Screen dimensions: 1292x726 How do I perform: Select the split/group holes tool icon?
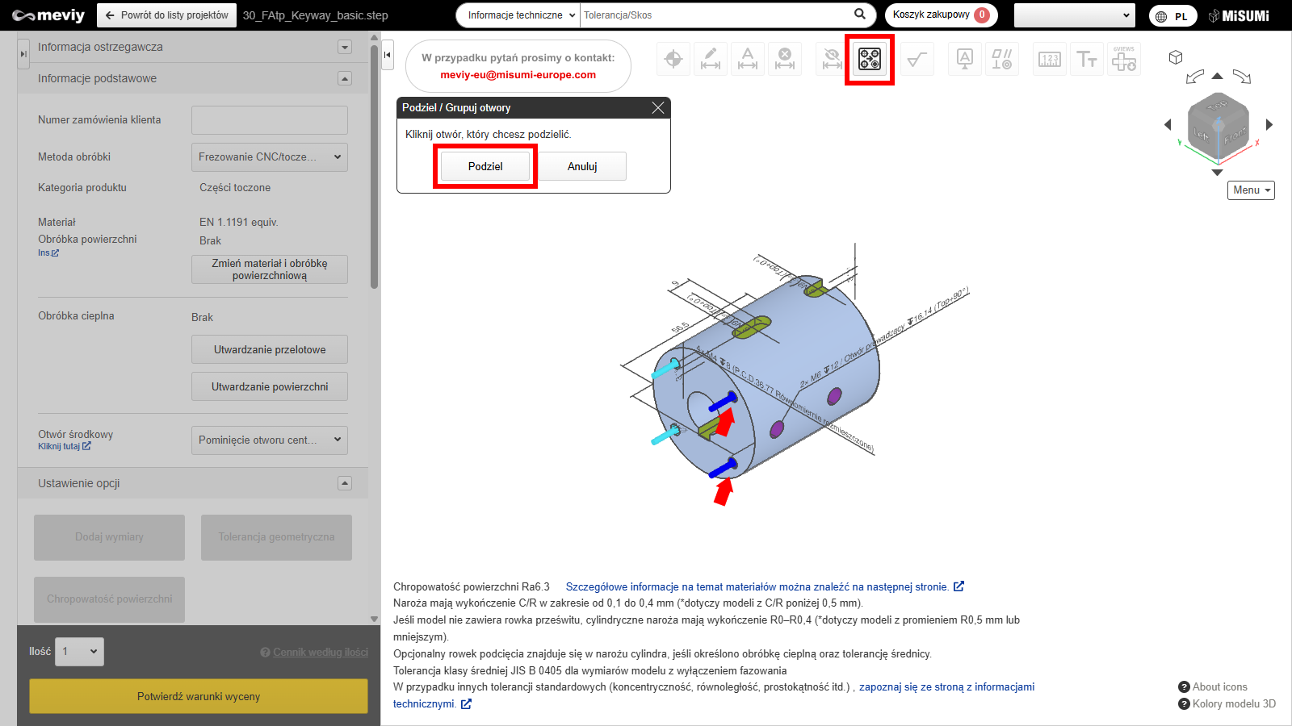coord(869,59)
